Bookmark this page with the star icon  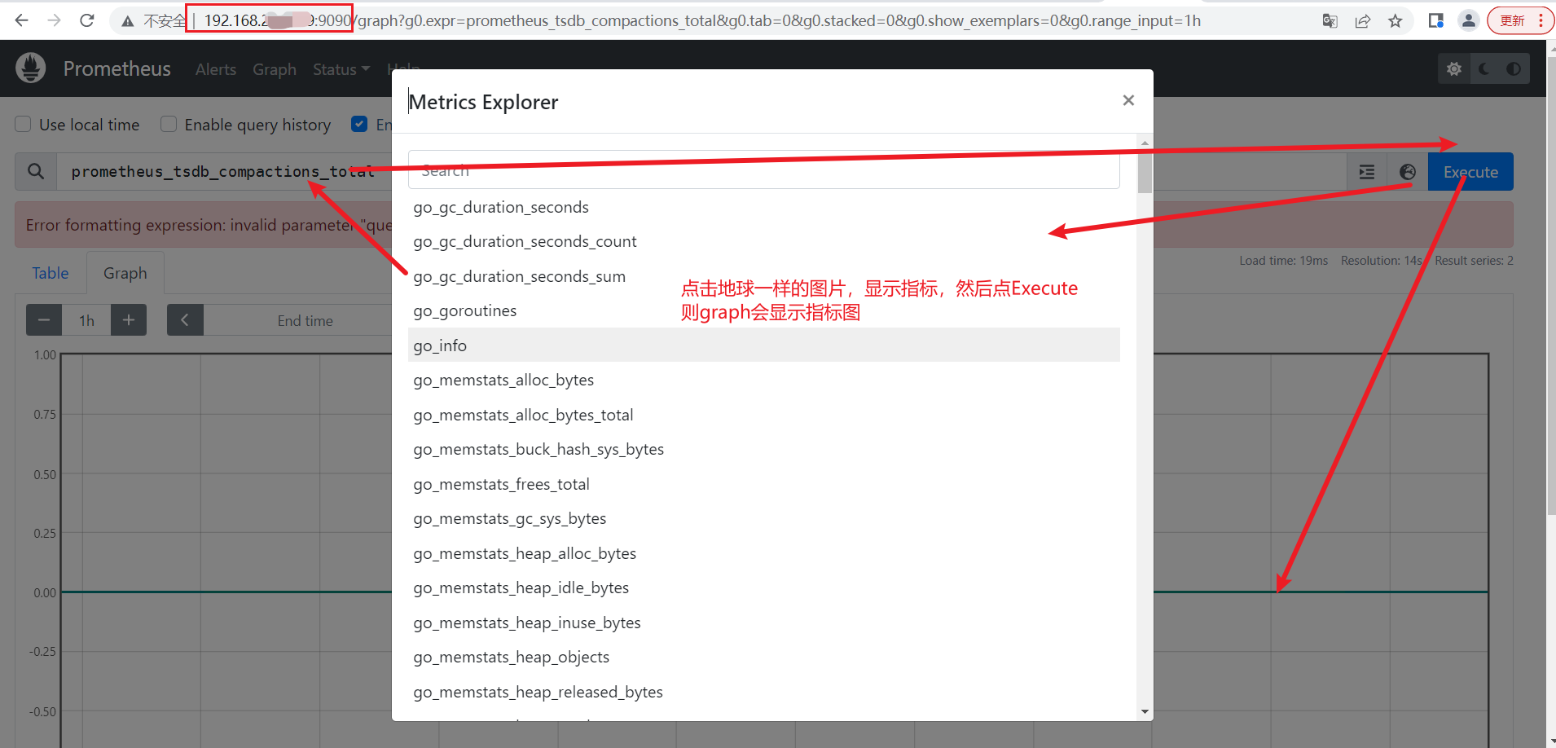click(x=1396, y=21)
